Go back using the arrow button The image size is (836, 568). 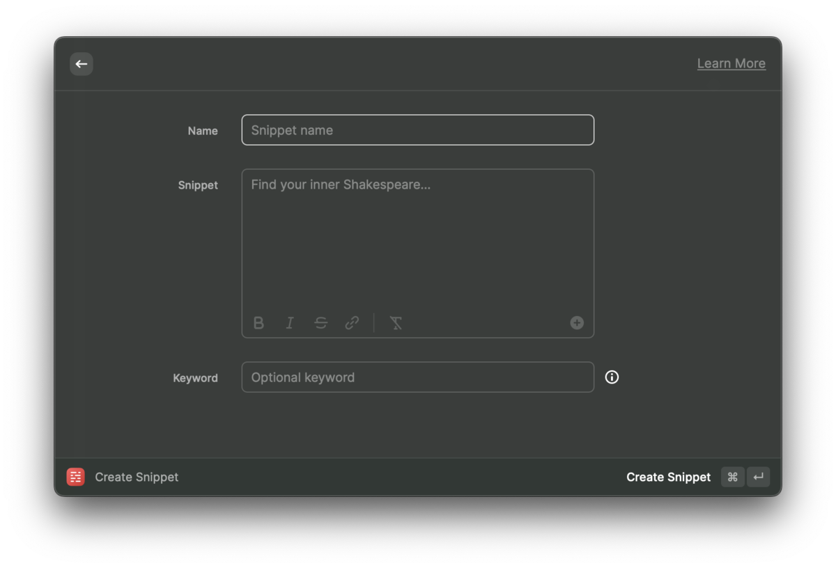pos(82,64)
